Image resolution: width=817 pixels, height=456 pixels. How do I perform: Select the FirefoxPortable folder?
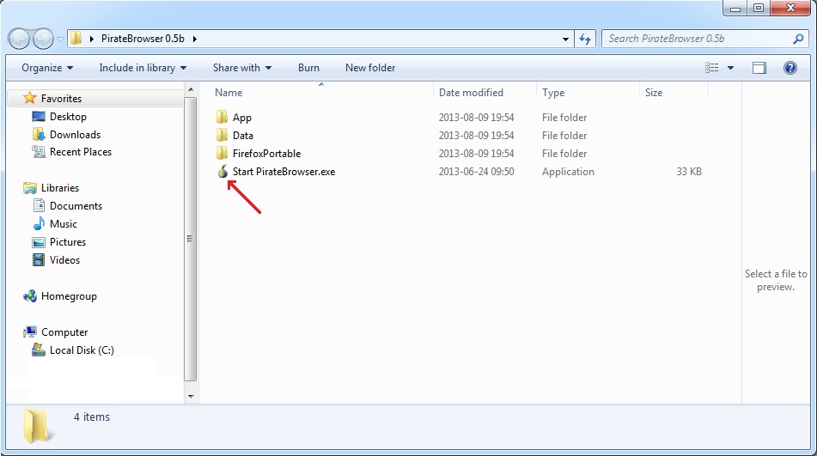(267, 154)
